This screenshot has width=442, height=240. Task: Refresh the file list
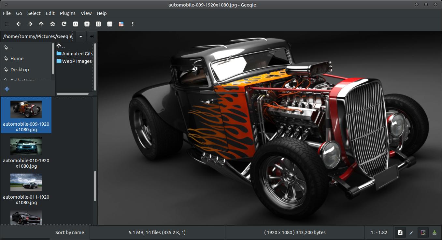64,24
